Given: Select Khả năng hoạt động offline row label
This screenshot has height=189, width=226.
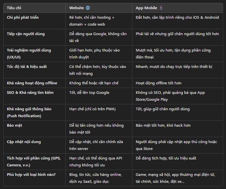Looking at the screenshot, I should (x=32, y=83).
